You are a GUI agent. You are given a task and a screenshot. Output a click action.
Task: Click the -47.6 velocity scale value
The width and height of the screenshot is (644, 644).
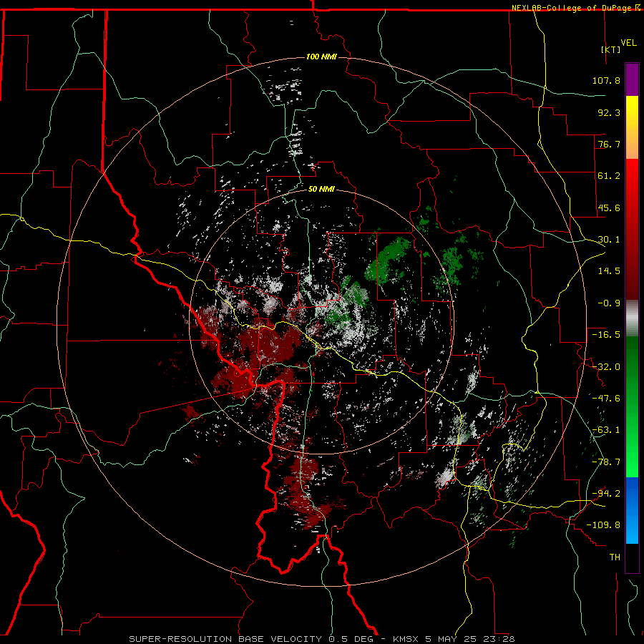pos(606,399)
